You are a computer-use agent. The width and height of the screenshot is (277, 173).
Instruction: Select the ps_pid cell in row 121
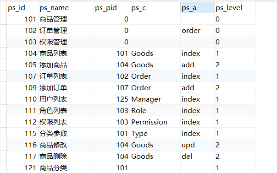(x=112, y=168)
